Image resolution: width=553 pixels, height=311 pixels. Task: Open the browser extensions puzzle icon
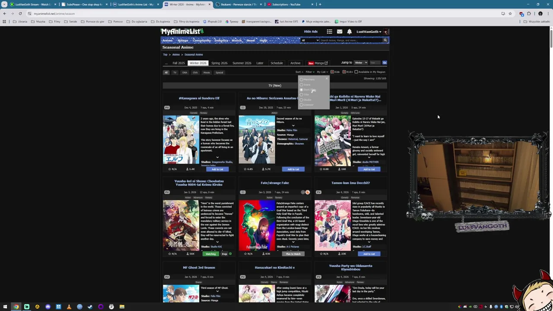tap(529, 13)
